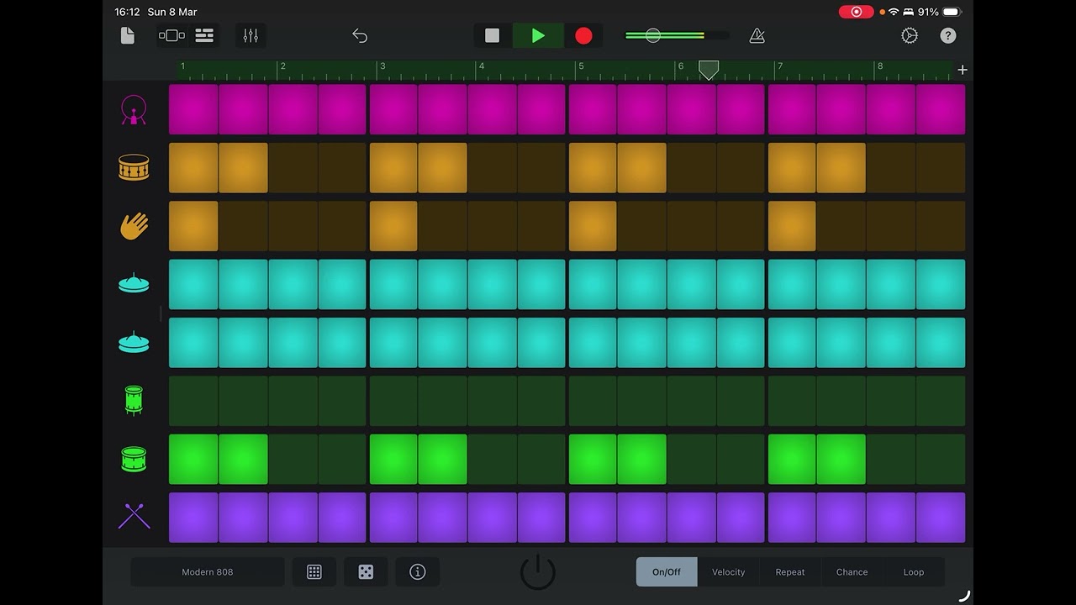Screen dimensions: 1076x605
Task: Switch to Repeat edit mode
Action: pyautogui.click(x=790, y=572)
